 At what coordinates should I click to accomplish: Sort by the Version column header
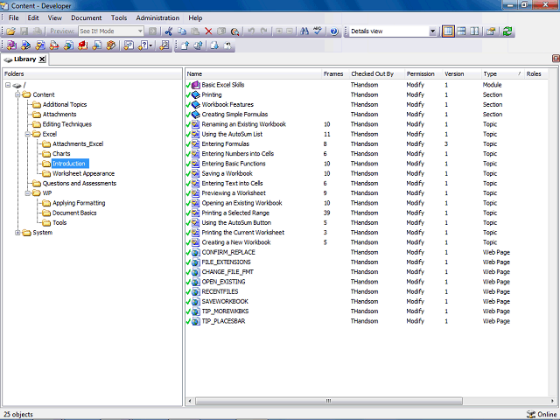click(x=462, y=73)
